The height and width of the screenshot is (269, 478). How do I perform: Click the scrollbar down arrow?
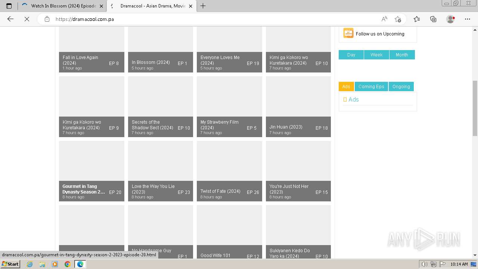pos(475,256)
